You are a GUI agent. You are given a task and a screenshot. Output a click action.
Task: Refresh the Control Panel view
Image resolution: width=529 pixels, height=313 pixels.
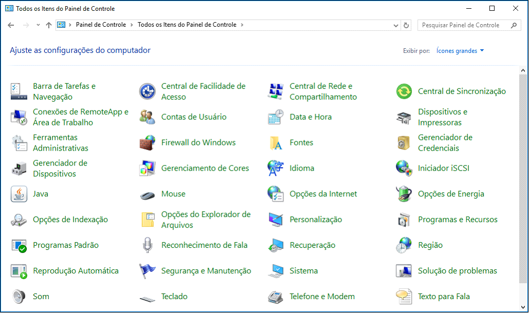[x=406, y=25]
